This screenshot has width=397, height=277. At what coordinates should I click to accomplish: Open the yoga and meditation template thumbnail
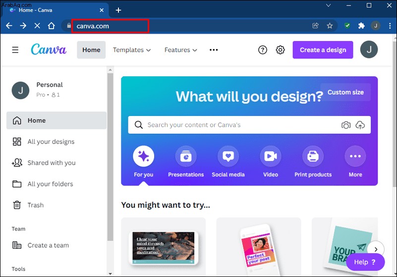[x=163, y=248]
